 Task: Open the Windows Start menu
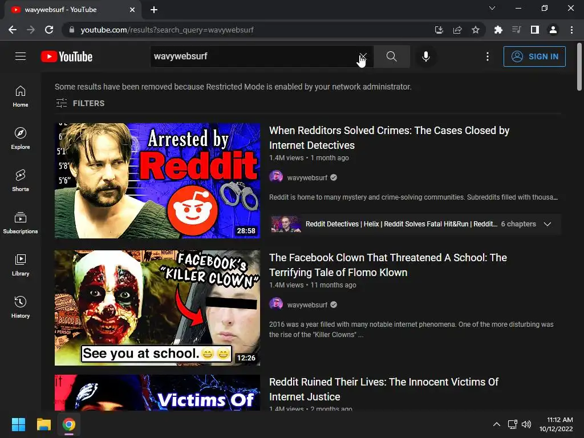tap(18, 424)
